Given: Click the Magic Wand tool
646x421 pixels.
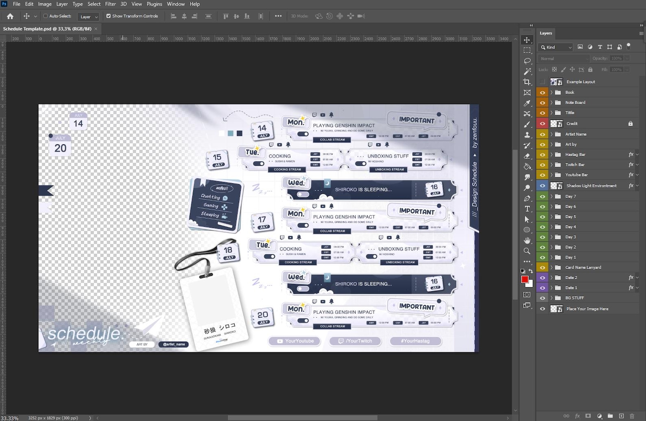Looking at the screenshot, I should (x=527, y=72).
